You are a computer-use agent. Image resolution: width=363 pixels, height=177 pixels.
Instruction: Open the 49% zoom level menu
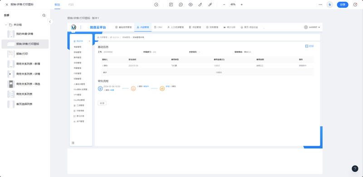click(x=233, y=5)
